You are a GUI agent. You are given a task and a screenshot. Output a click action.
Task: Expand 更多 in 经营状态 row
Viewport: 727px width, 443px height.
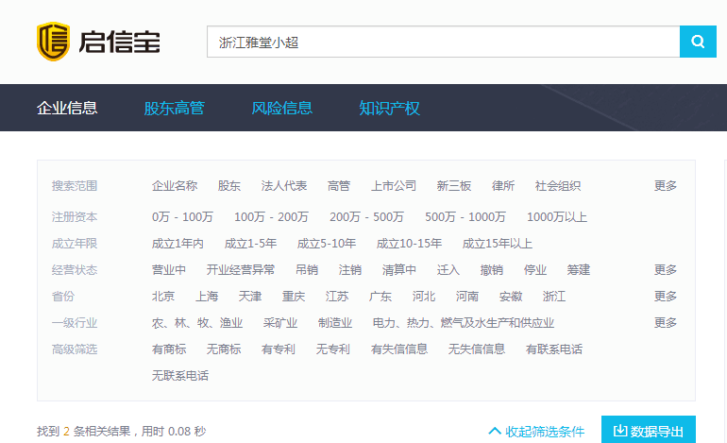pos(666,270)
